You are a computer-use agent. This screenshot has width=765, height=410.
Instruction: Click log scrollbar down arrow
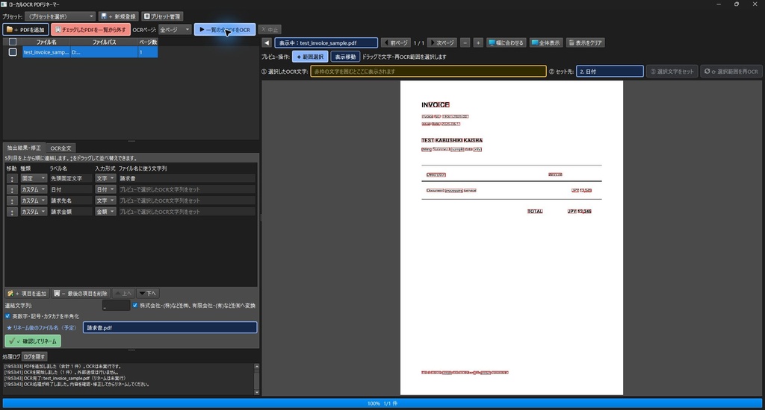point(257,392)
